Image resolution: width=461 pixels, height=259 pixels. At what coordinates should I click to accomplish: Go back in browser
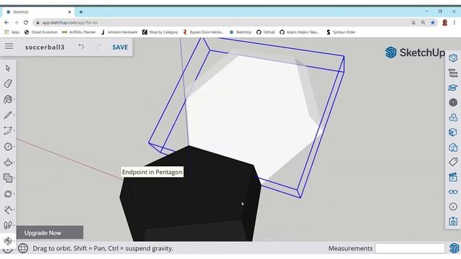[6, 22]
